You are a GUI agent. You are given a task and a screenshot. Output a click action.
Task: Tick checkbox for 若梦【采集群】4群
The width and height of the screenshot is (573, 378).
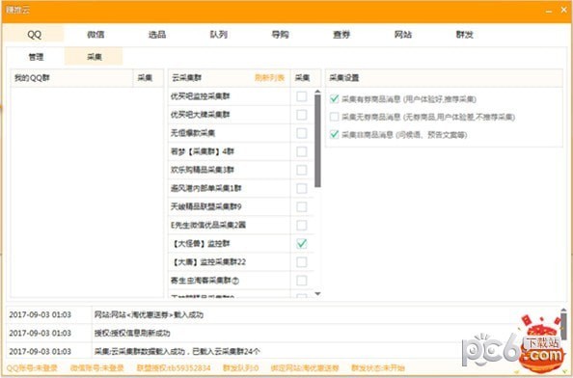click(x=302, y=151)
